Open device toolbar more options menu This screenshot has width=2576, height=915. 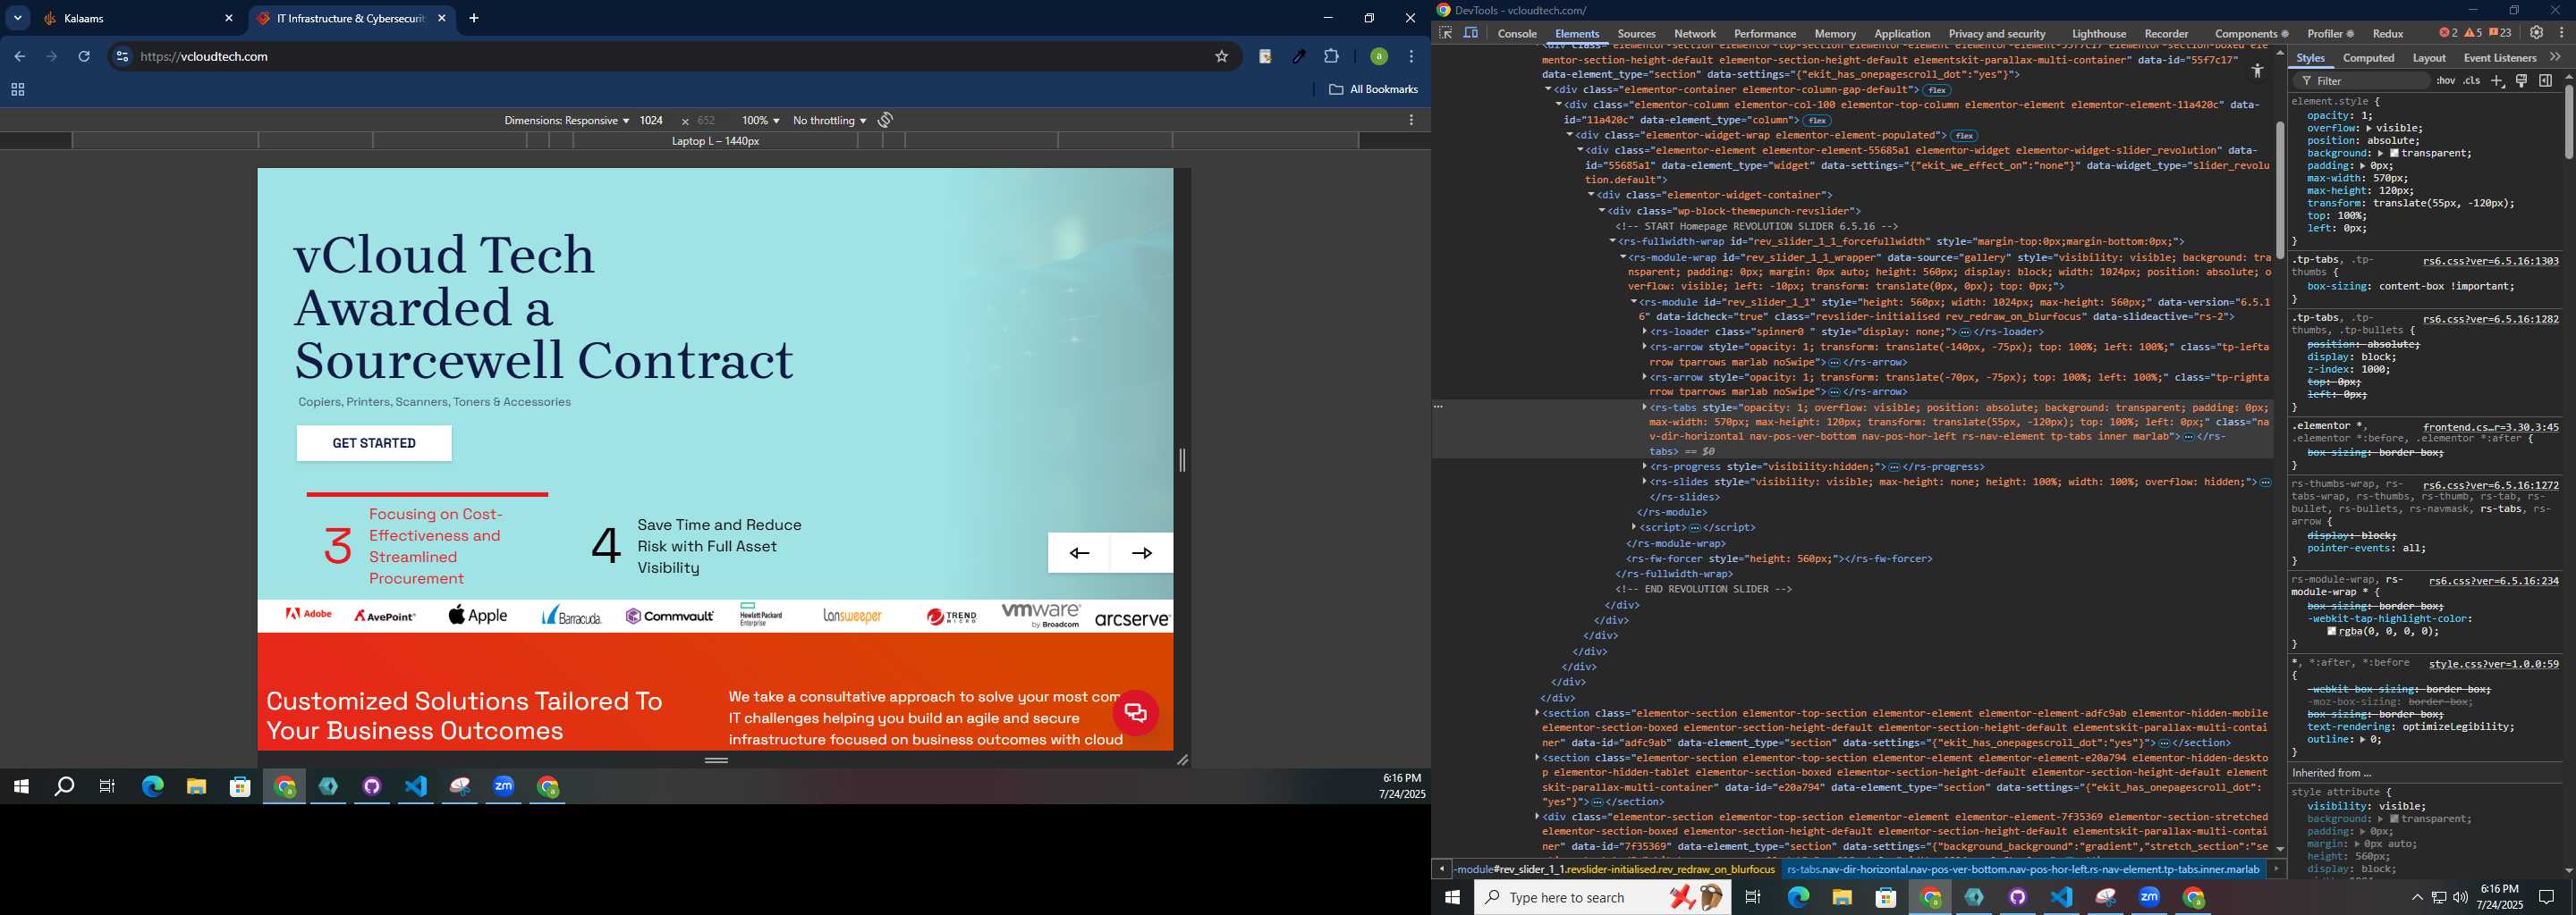point(1411,120)
